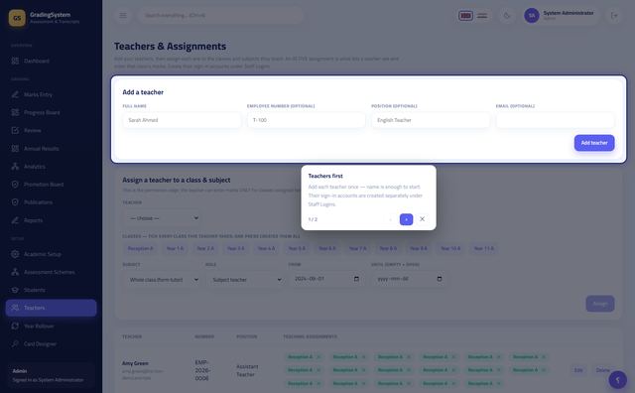The image size is (635, 393).
Task: Click the first language flag icon
Action: pyautogui.click(x=465, y=16)
